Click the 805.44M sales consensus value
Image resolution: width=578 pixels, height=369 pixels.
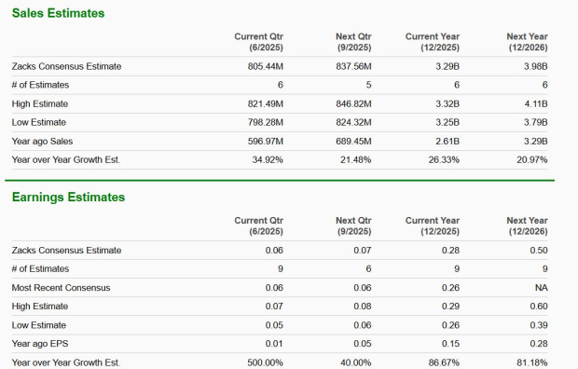[266, 66]
